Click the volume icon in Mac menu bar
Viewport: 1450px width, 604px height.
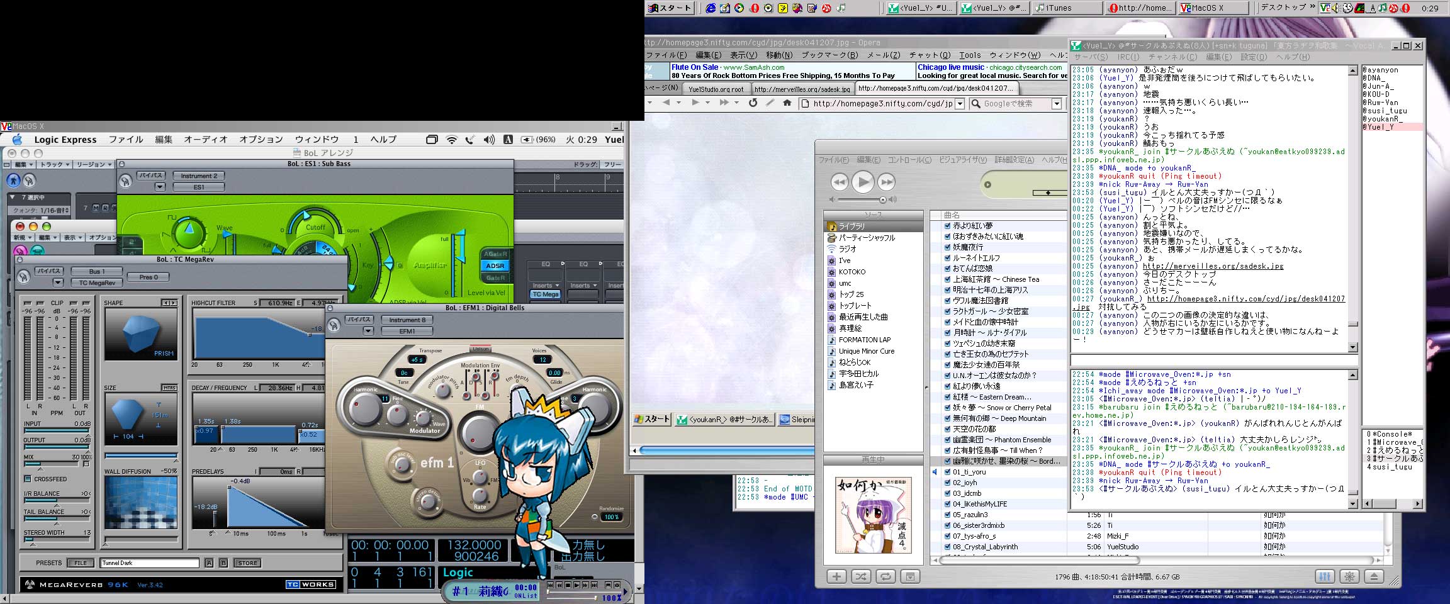(x=489, y=140)
